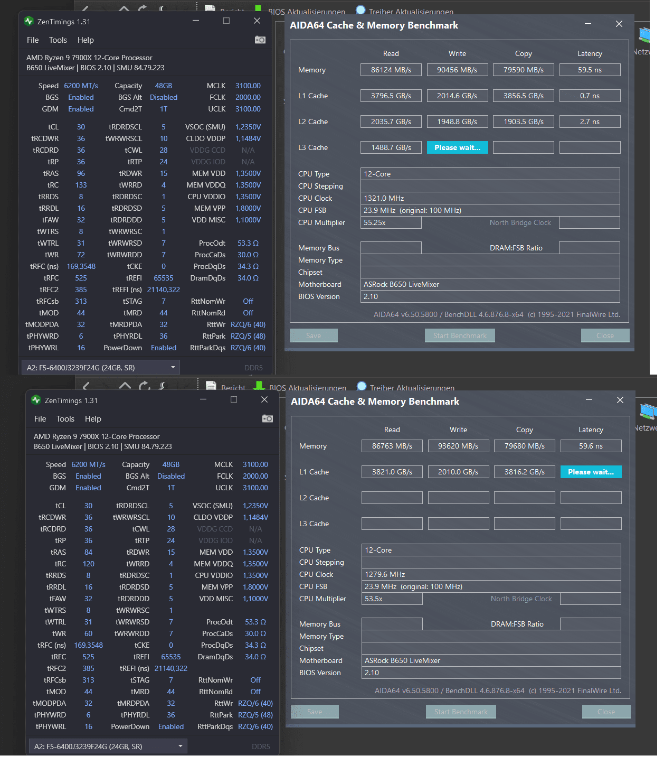Click the Treiber Aktualisierungen magnifier icon in the lower toolbar
The image size is (664, 765).
362,386
